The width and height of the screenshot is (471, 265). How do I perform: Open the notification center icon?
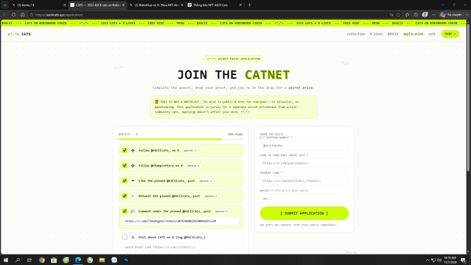click(x=463, y=260)
